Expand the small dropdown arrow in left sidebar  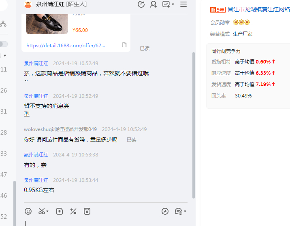pyautogui.click(x=5, y=55)
